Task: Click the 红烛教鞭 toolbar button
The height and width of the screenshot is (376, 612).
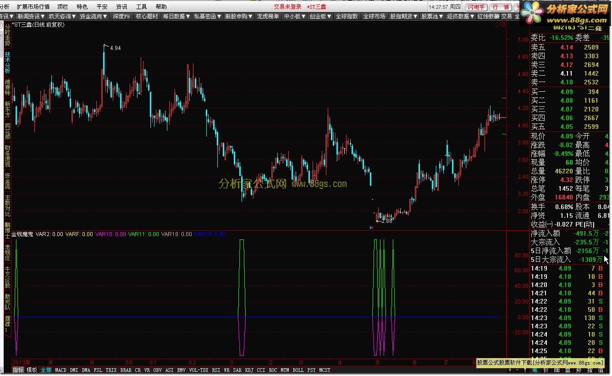Action: (x=488, y=16)
